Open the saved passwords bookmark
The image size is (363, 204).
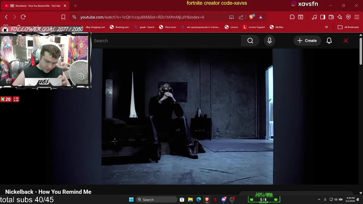(x=200, y=27)
